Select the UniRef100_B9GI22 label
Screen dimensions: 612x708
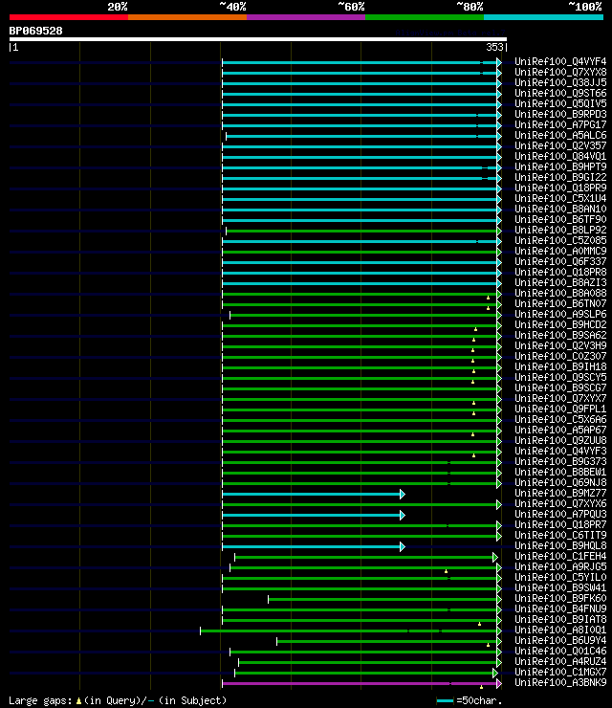[x=560, y=177]
